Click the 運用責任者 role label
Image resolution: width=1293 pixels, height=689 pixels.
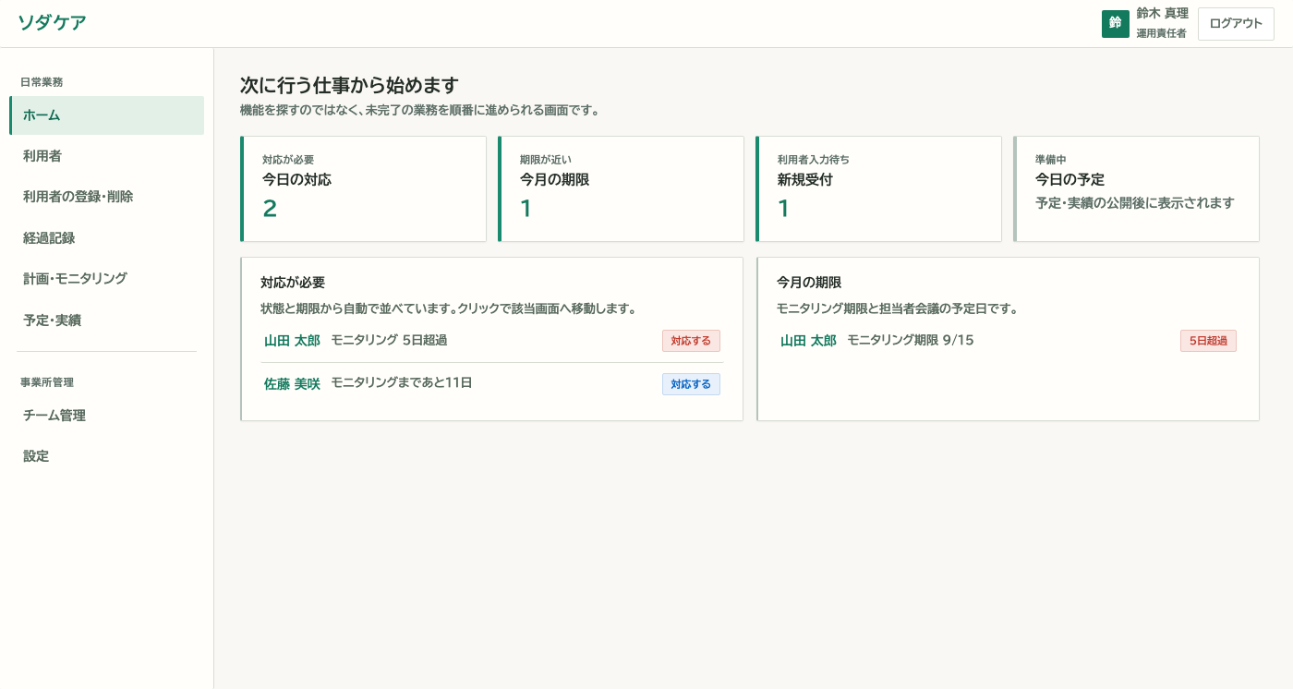(1161, 33)
